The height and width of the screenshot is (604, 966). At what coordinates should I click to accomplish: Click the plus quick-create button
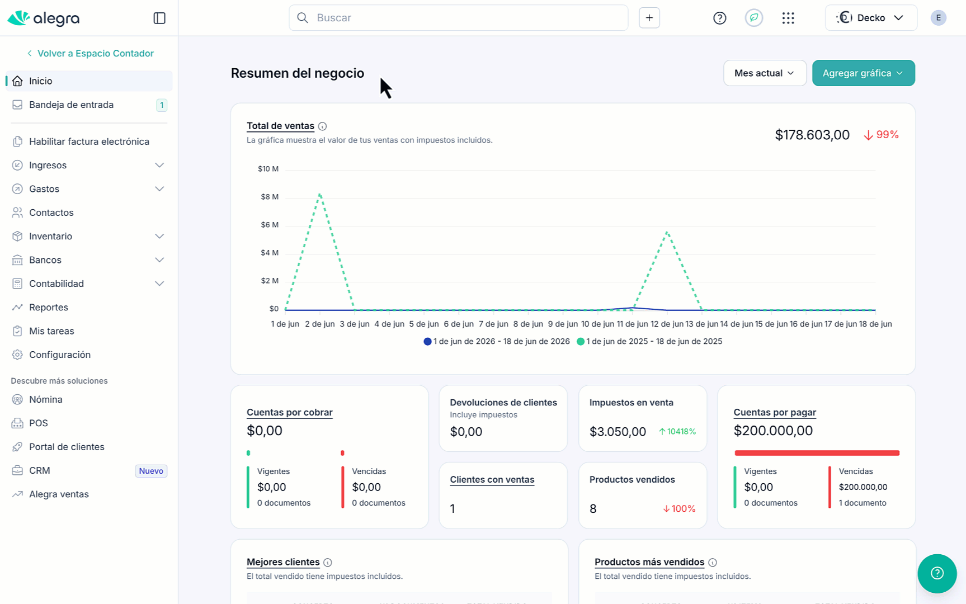[649, 18]
